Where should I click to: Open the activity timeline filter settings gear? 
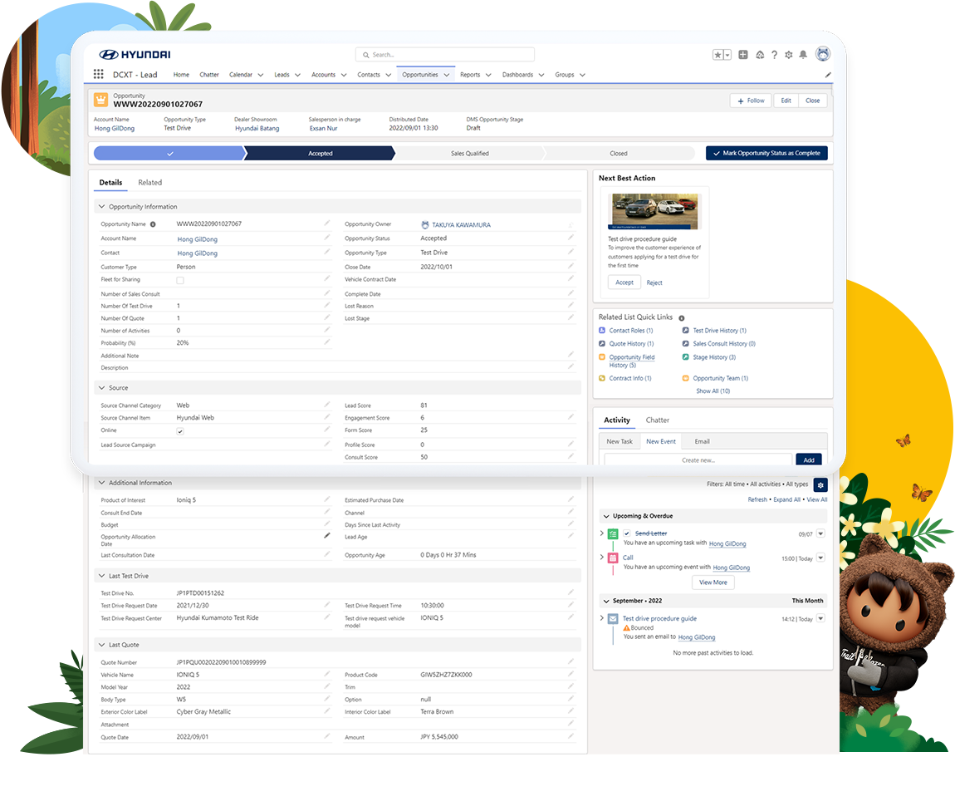820,484
